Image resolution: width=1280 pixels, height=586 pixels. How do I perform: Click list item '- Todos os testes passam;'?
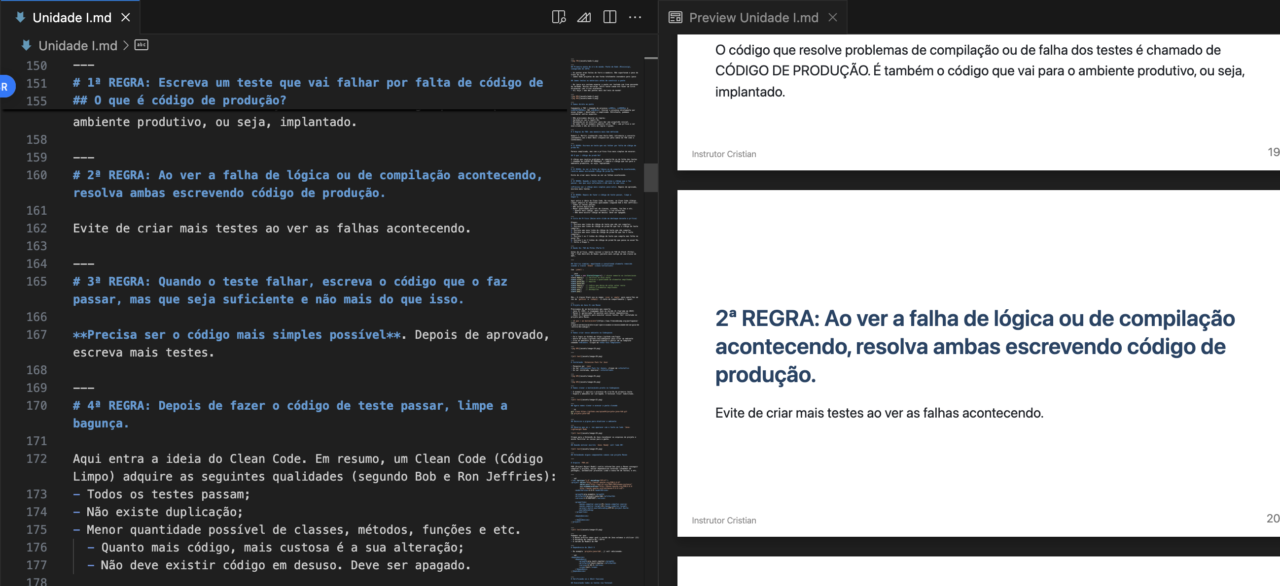[162, 494]
